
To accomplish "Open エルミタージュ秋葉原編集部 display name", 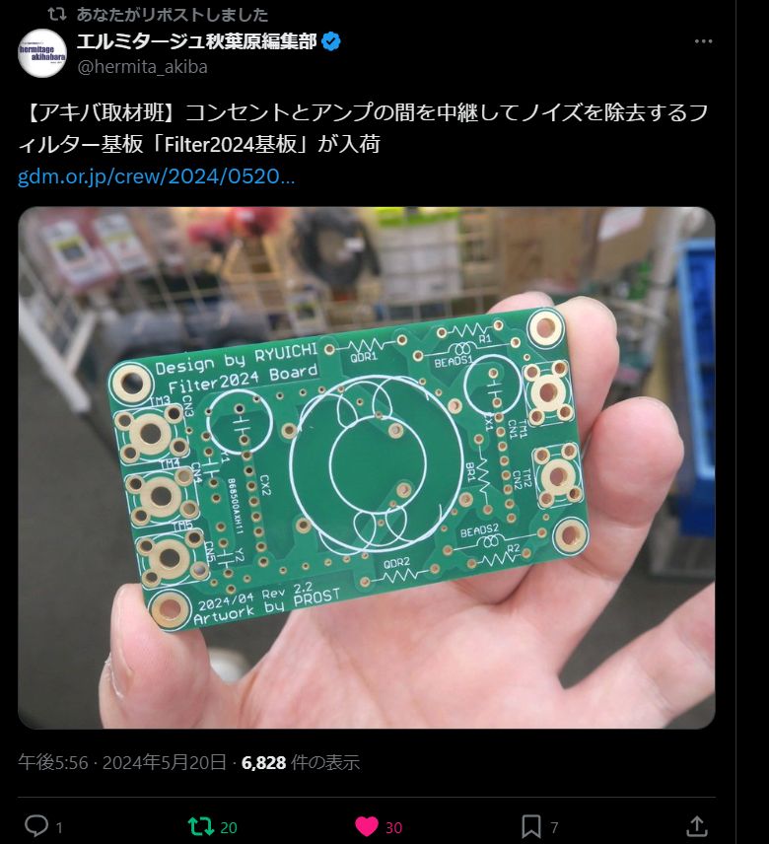I will click(x=197, y=41).
